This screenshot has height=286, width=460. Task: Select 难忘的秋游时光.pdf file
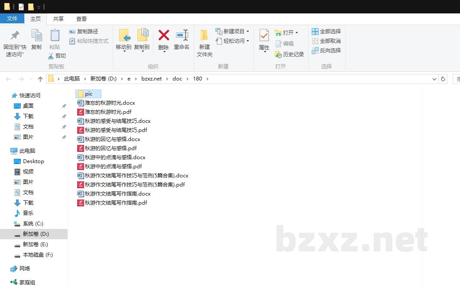108,112
